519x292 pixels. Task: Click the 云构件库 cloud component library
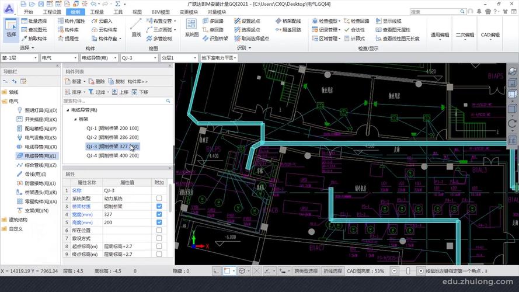(105, 30)
